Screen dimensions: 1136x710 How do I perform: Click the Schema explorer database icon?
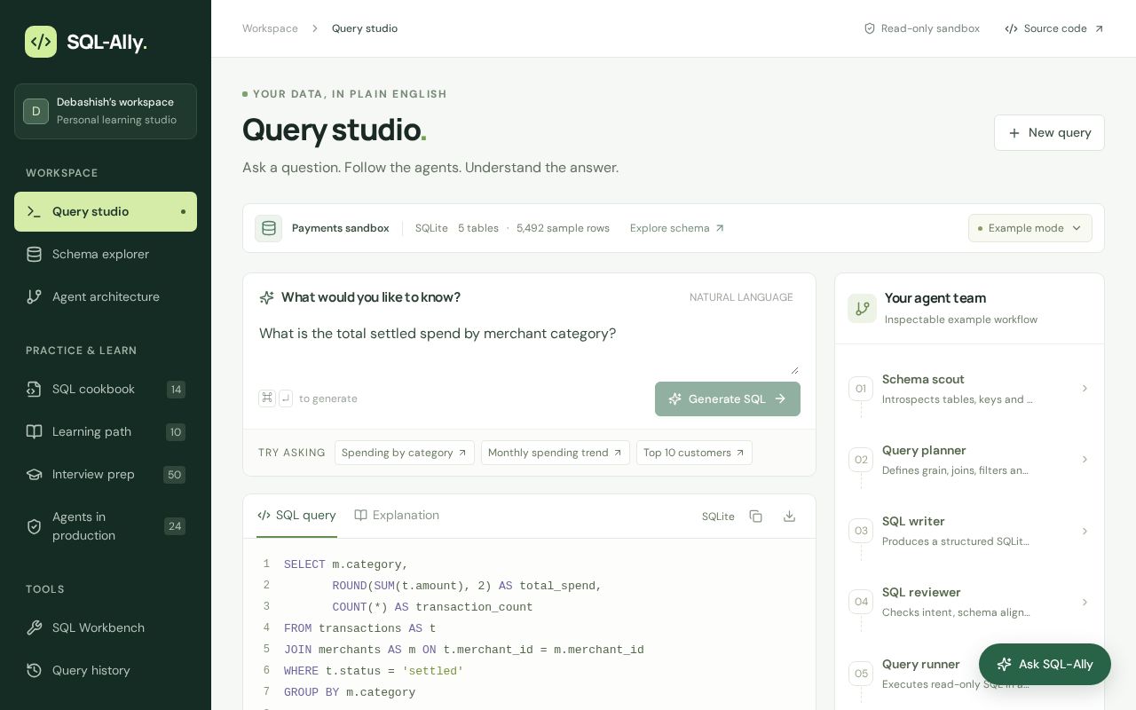(34, 254)
